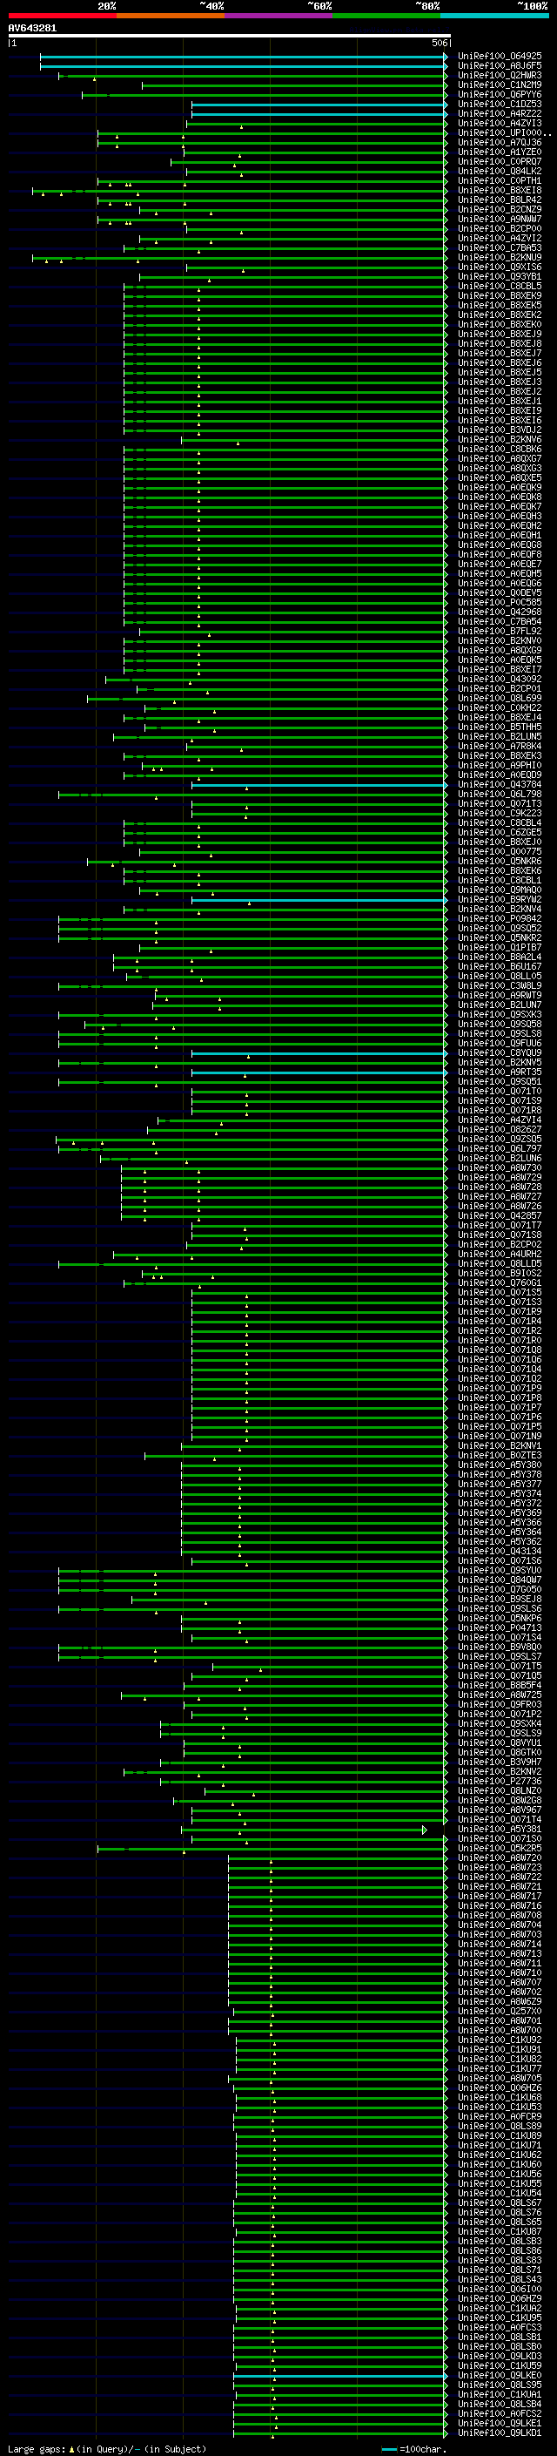Select label UniRef100_Q00775
Screen dimensions: 557x2456
pos(500,851)
